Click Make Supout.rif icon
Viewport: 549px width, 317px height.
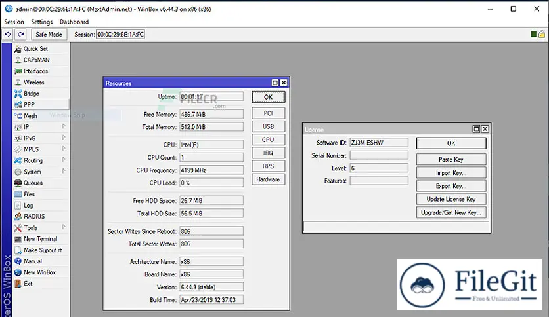pos(18,250)
